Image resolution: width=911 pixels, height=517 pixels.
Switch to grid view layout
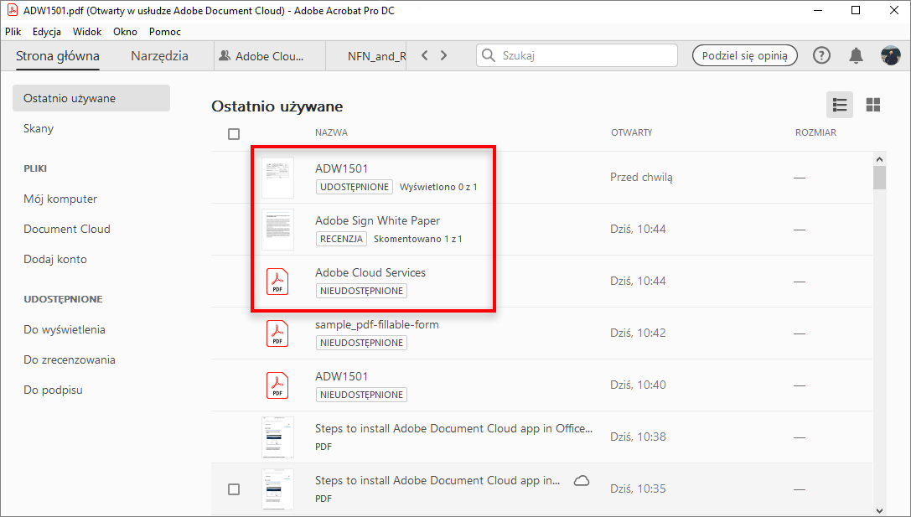coord(873,105)
